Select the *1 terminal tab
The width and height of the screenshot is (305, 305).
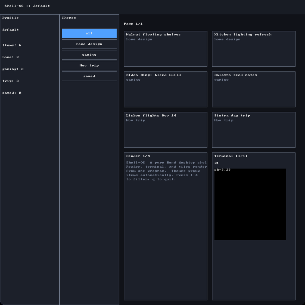point(217,163)
